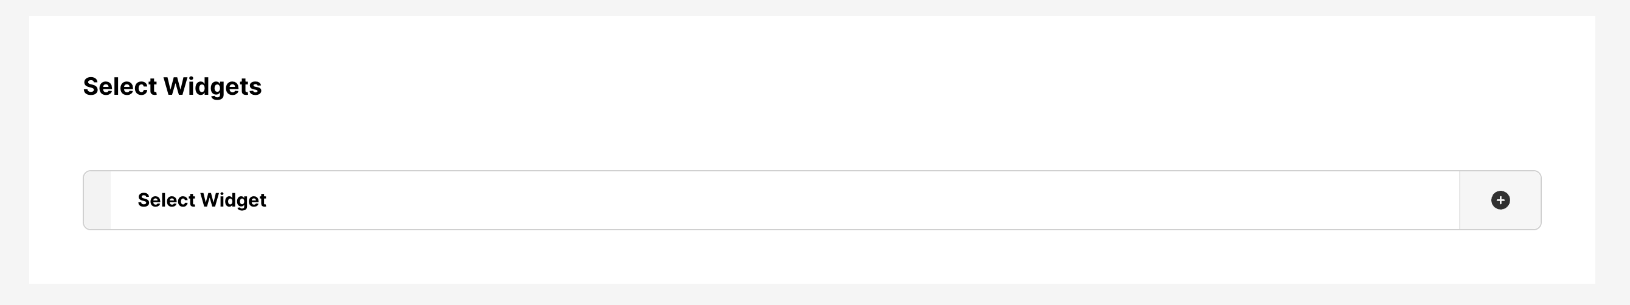Click the Select Widgets heading

(x=172, y=86)
